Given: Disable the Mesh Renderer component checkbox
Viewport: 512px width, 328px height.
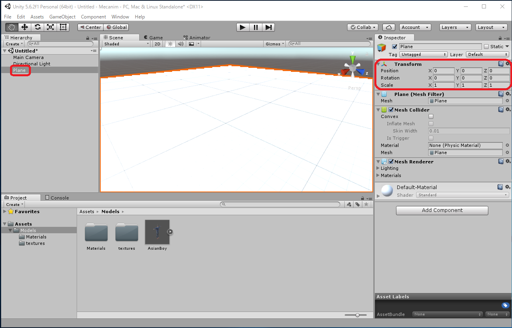Looking at the screenshot, I should 391,162.
